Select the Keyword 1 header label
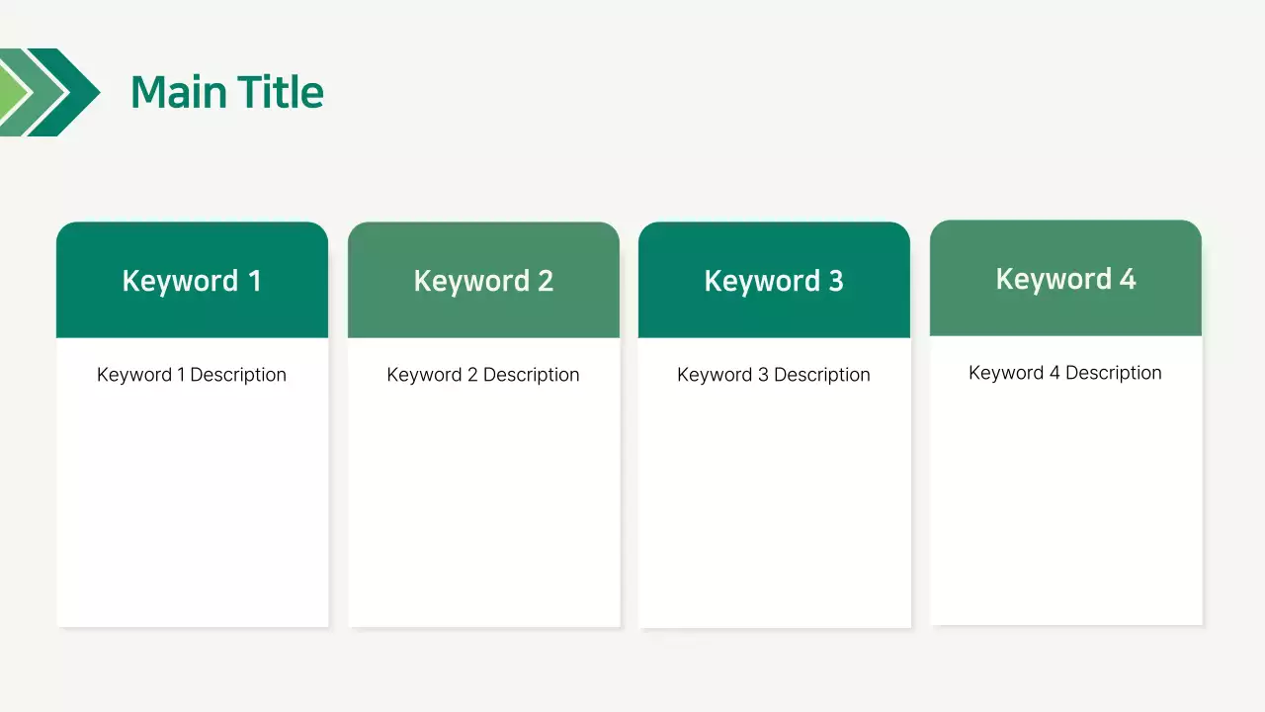Image resolution: width=1265 pixels, height=712 pixels. click(192, 281)
